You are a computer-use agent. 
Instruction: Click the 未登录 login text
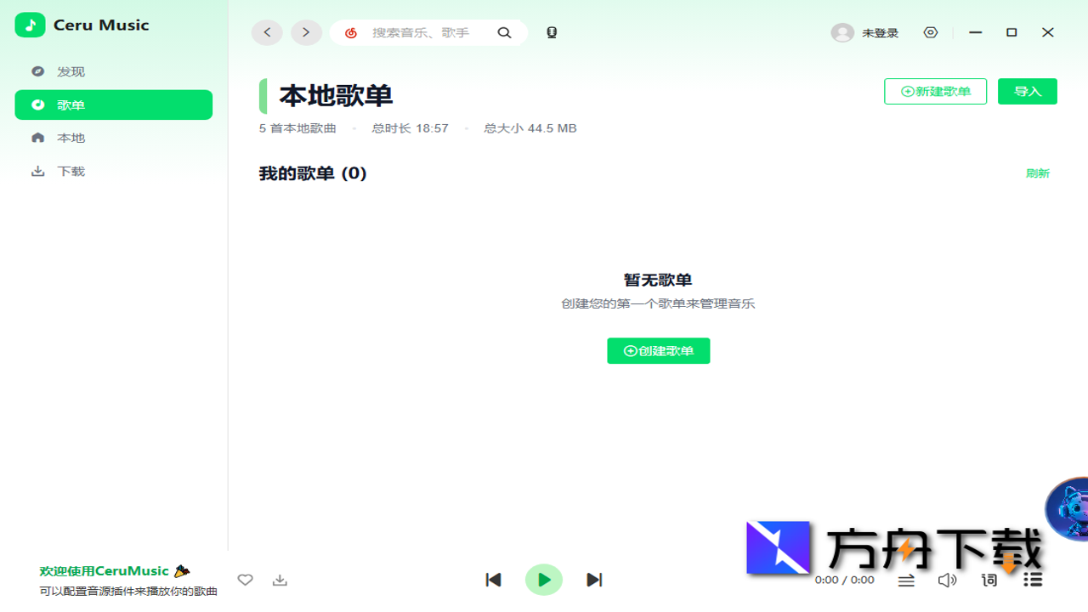[x=880, y=33]
